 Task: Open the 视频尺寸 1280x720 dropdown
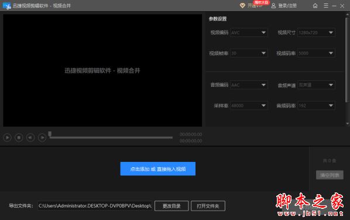point(316,33)
